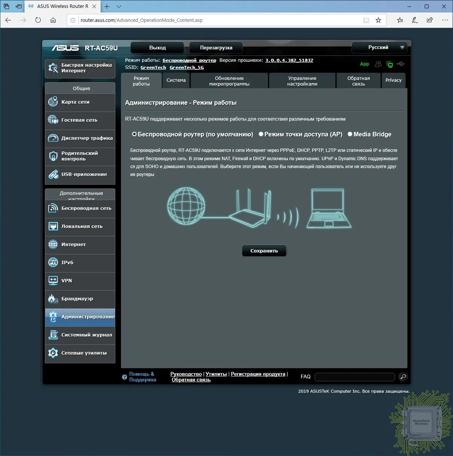
Task: Click the LAN (Локальная сеть) icon
Action: (53, 226)
